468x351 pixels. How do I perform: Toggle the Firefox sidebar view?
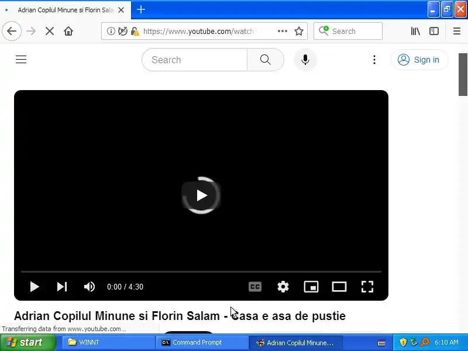click(x=433, y=31)
